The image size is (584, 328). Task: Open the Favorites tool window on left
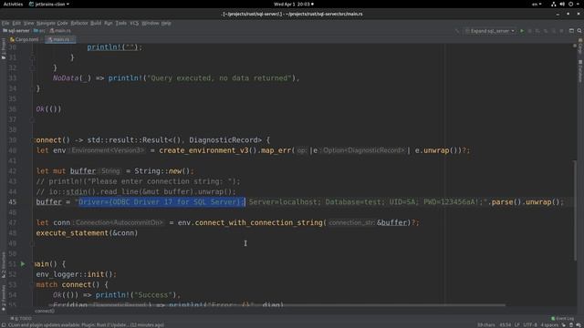4,298
